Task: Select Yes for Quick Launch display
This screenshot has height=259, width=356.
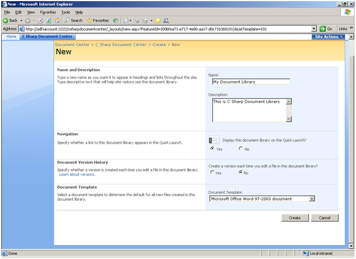Action: (x=212, y=148)
